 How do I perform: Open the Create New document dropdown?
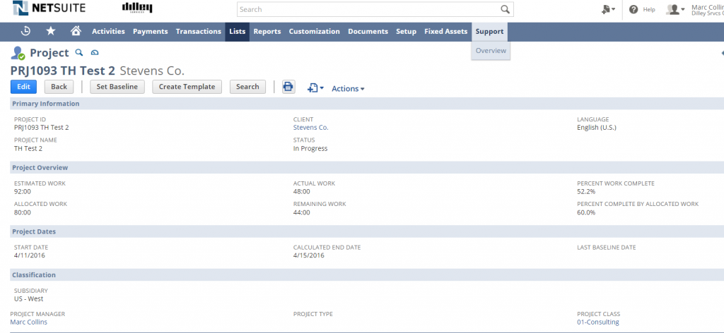pyautogui.click(x=607, y=9)
